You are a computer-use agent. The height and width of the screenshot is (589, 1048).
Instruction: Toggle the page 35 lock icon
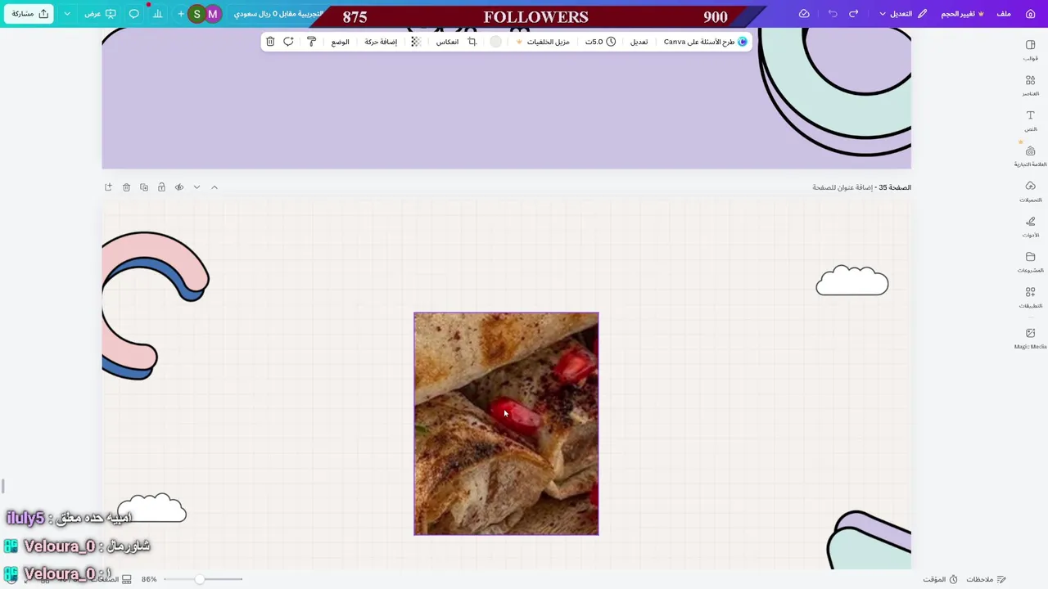tap(161, 187)
